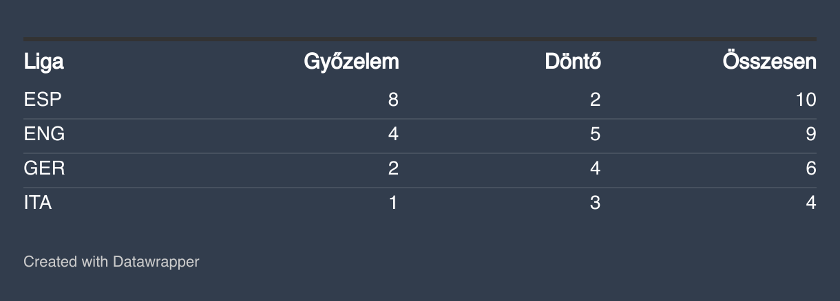Select the GER row label
This screenshot has height=301, width=840.
pyautogui.click(x=45, y=168)
